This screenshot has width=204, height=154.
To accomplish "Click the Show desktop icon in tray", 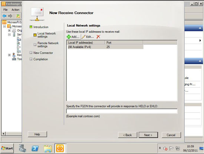I will point(201,148).
